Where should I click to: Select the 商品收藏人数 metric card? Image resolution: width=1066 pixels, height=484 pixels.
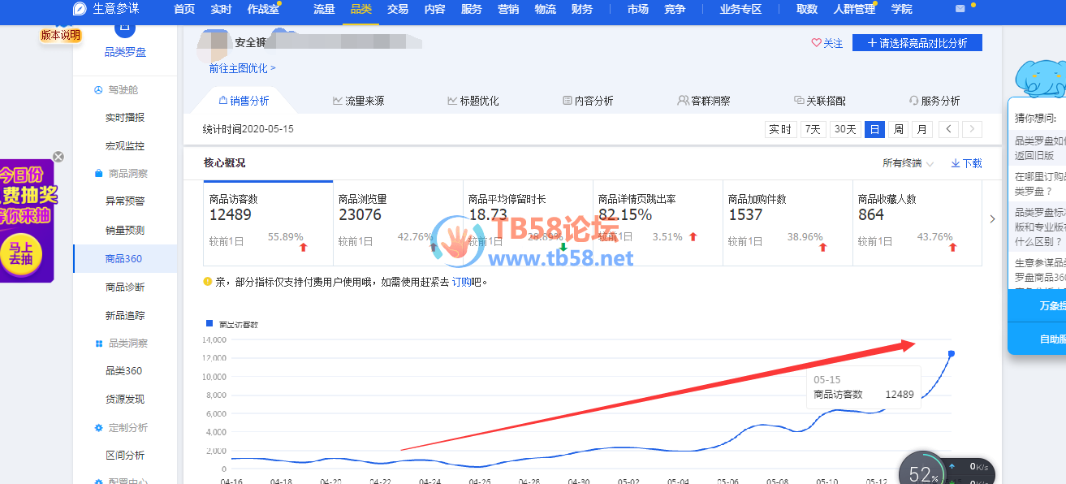coord(917,223)
